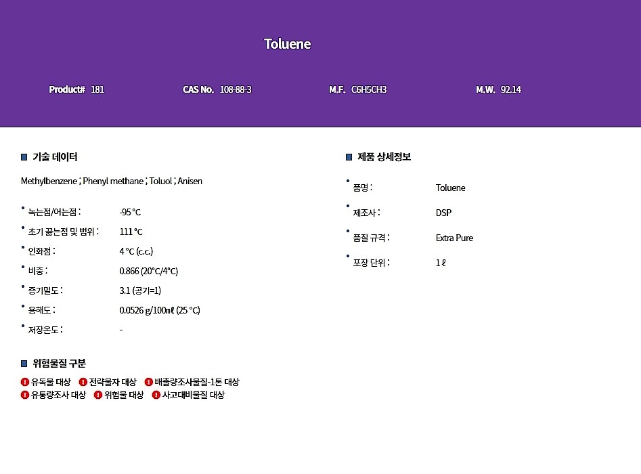This screenshot has height=474, width=641.
Task: Click the 녹는점/어는점 label
Action: click(x=54, y=212)
